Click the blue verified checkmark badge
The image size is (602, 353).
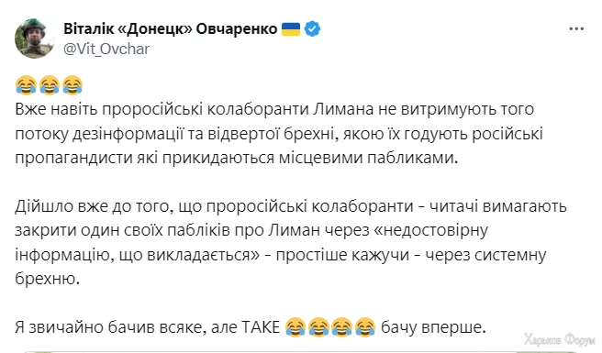click(x=312, y=28)
